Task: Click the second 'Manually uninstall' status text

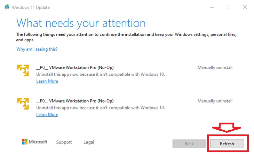Action: point(215,101)
